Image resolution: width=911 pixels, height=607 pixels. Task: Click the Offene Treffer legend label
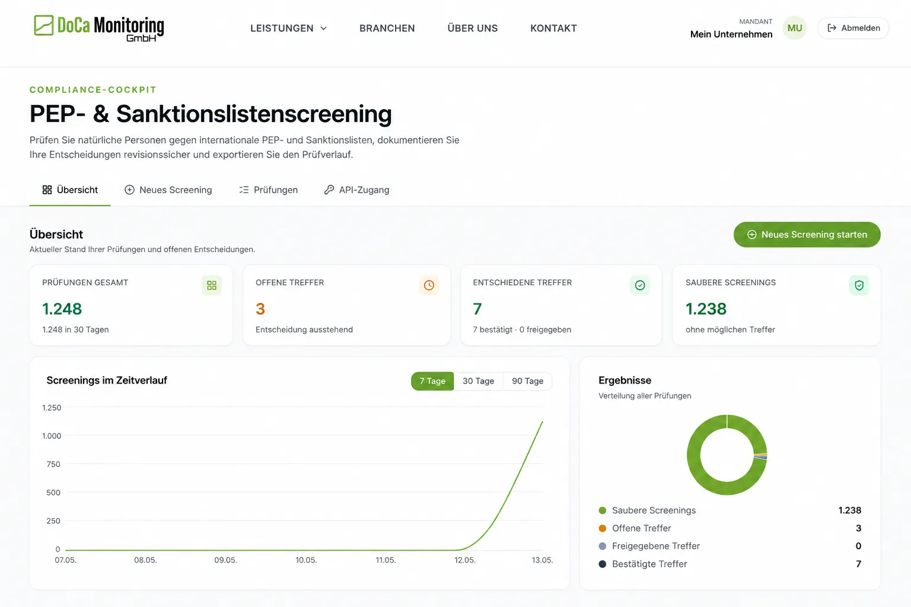642,528
